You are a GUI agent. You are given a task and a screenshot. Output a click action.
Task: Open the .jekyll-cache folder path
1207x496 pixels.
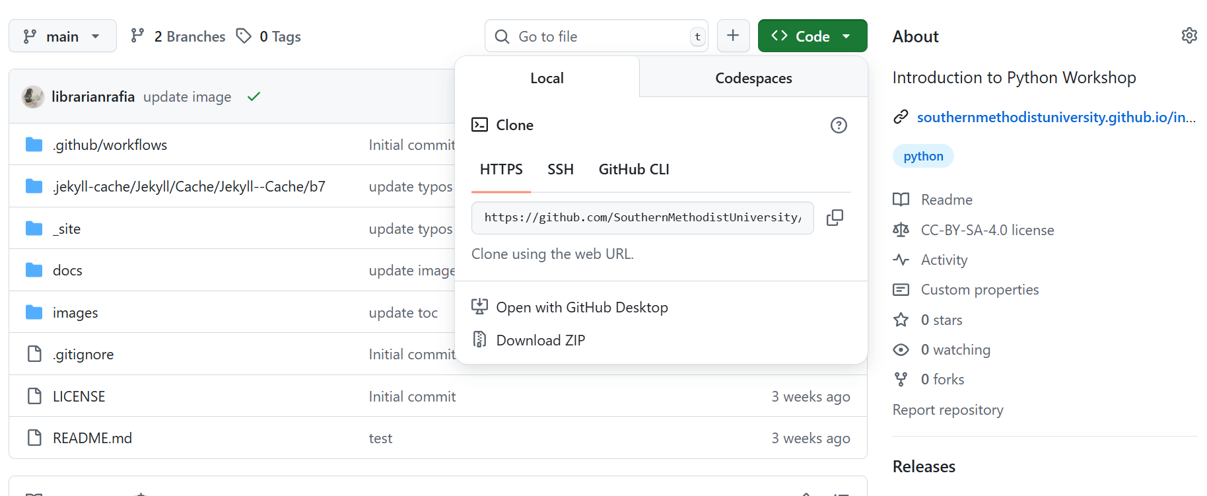tap(189, 186)
